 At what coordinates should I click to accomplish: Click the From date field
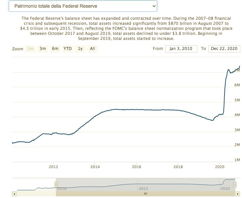181,49
